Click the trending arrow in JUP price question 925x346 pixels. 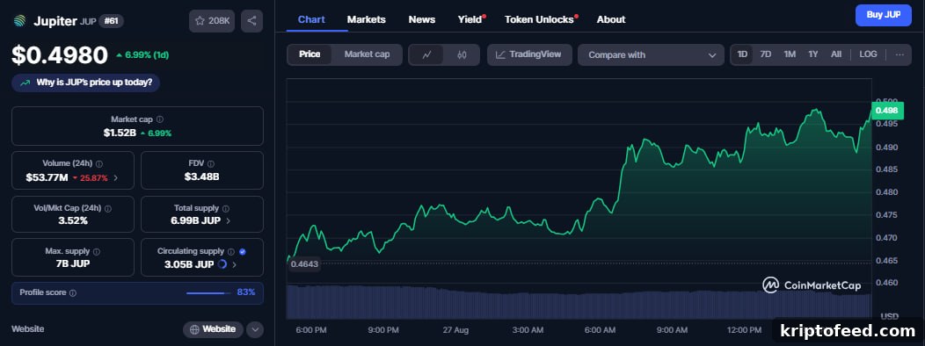(25, 83)
